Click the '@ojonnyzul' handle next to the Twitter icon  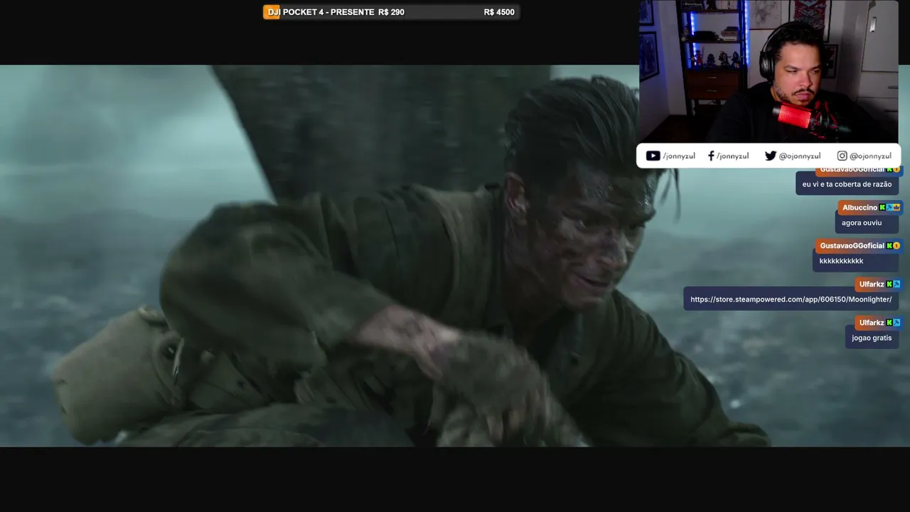click(800, 156)
